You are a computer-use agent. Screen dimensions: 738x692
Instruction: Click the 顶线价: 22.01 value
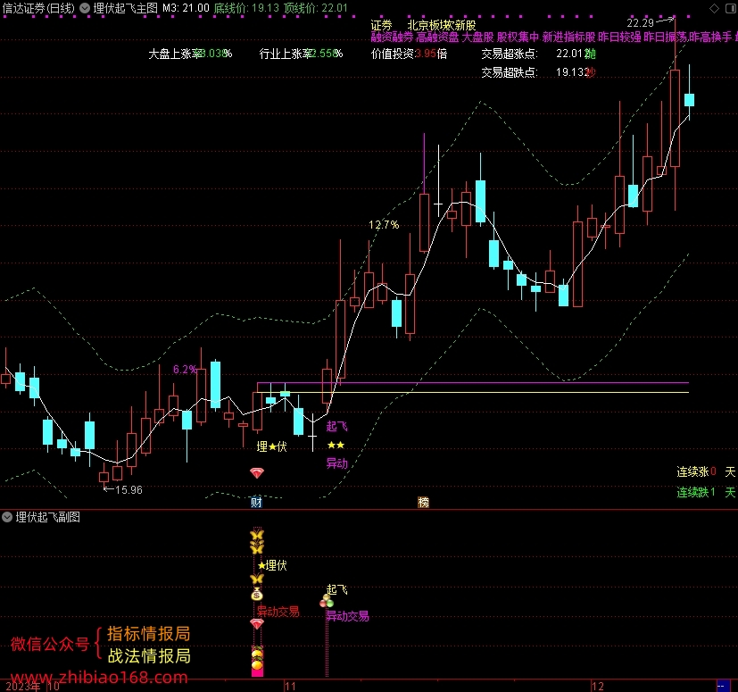pos(316,8)
